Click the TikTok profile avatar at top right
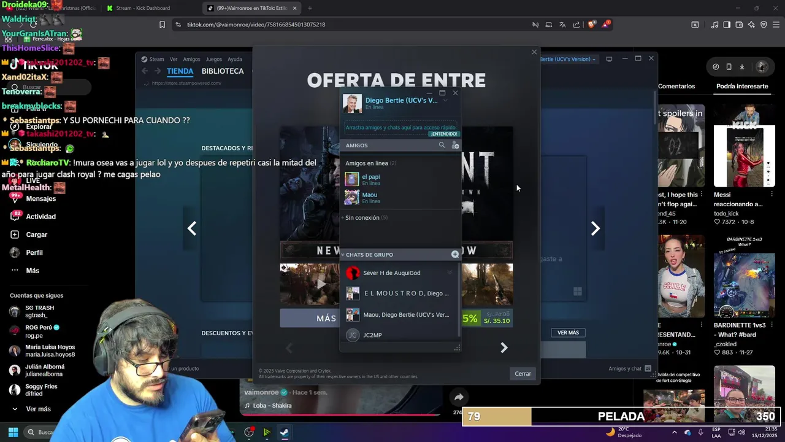The width and height of the screenshot is (785, 442). pyautogui.click(x=762, y=66)
